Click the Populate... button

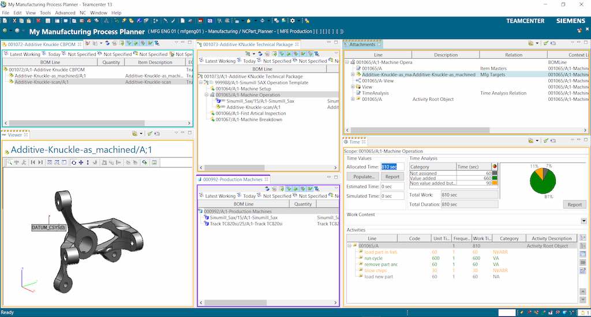tap(364, 176)
